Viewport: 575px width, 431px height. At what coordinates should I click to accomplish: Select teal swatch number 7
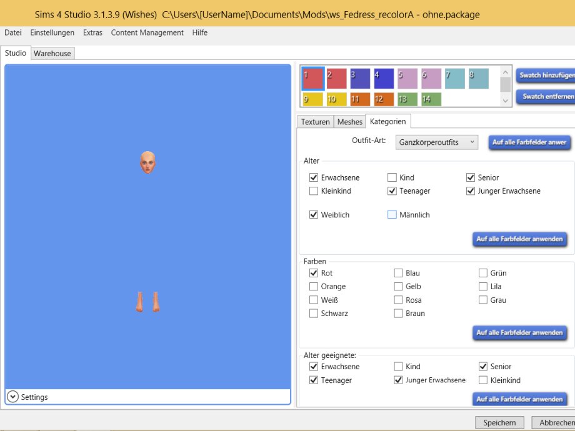click(454, 79)
